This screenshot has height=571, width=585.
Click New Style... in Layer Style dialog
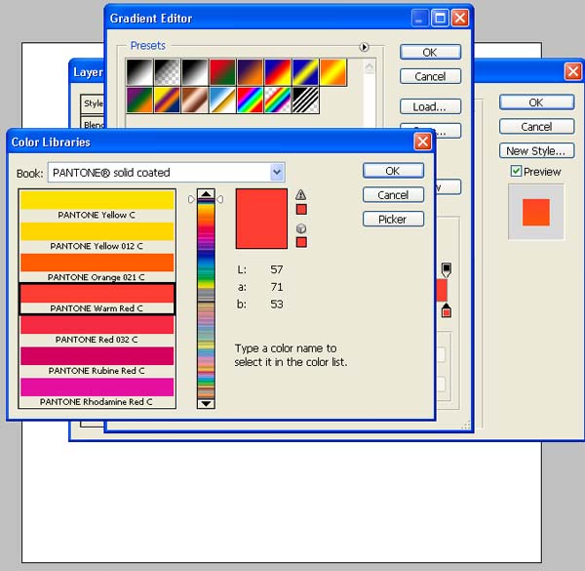tap(536, 151)
